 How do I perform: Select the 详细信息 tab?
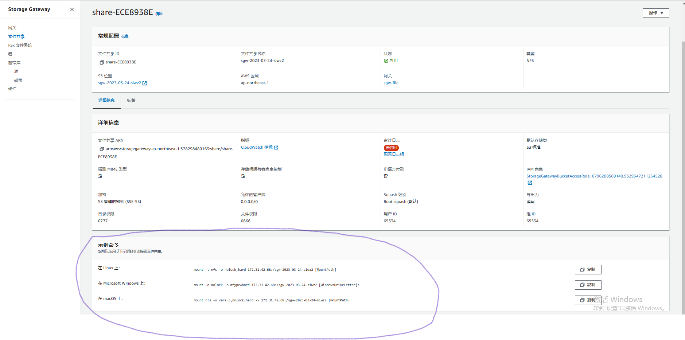pyautogui.click(x=106, y=101)
